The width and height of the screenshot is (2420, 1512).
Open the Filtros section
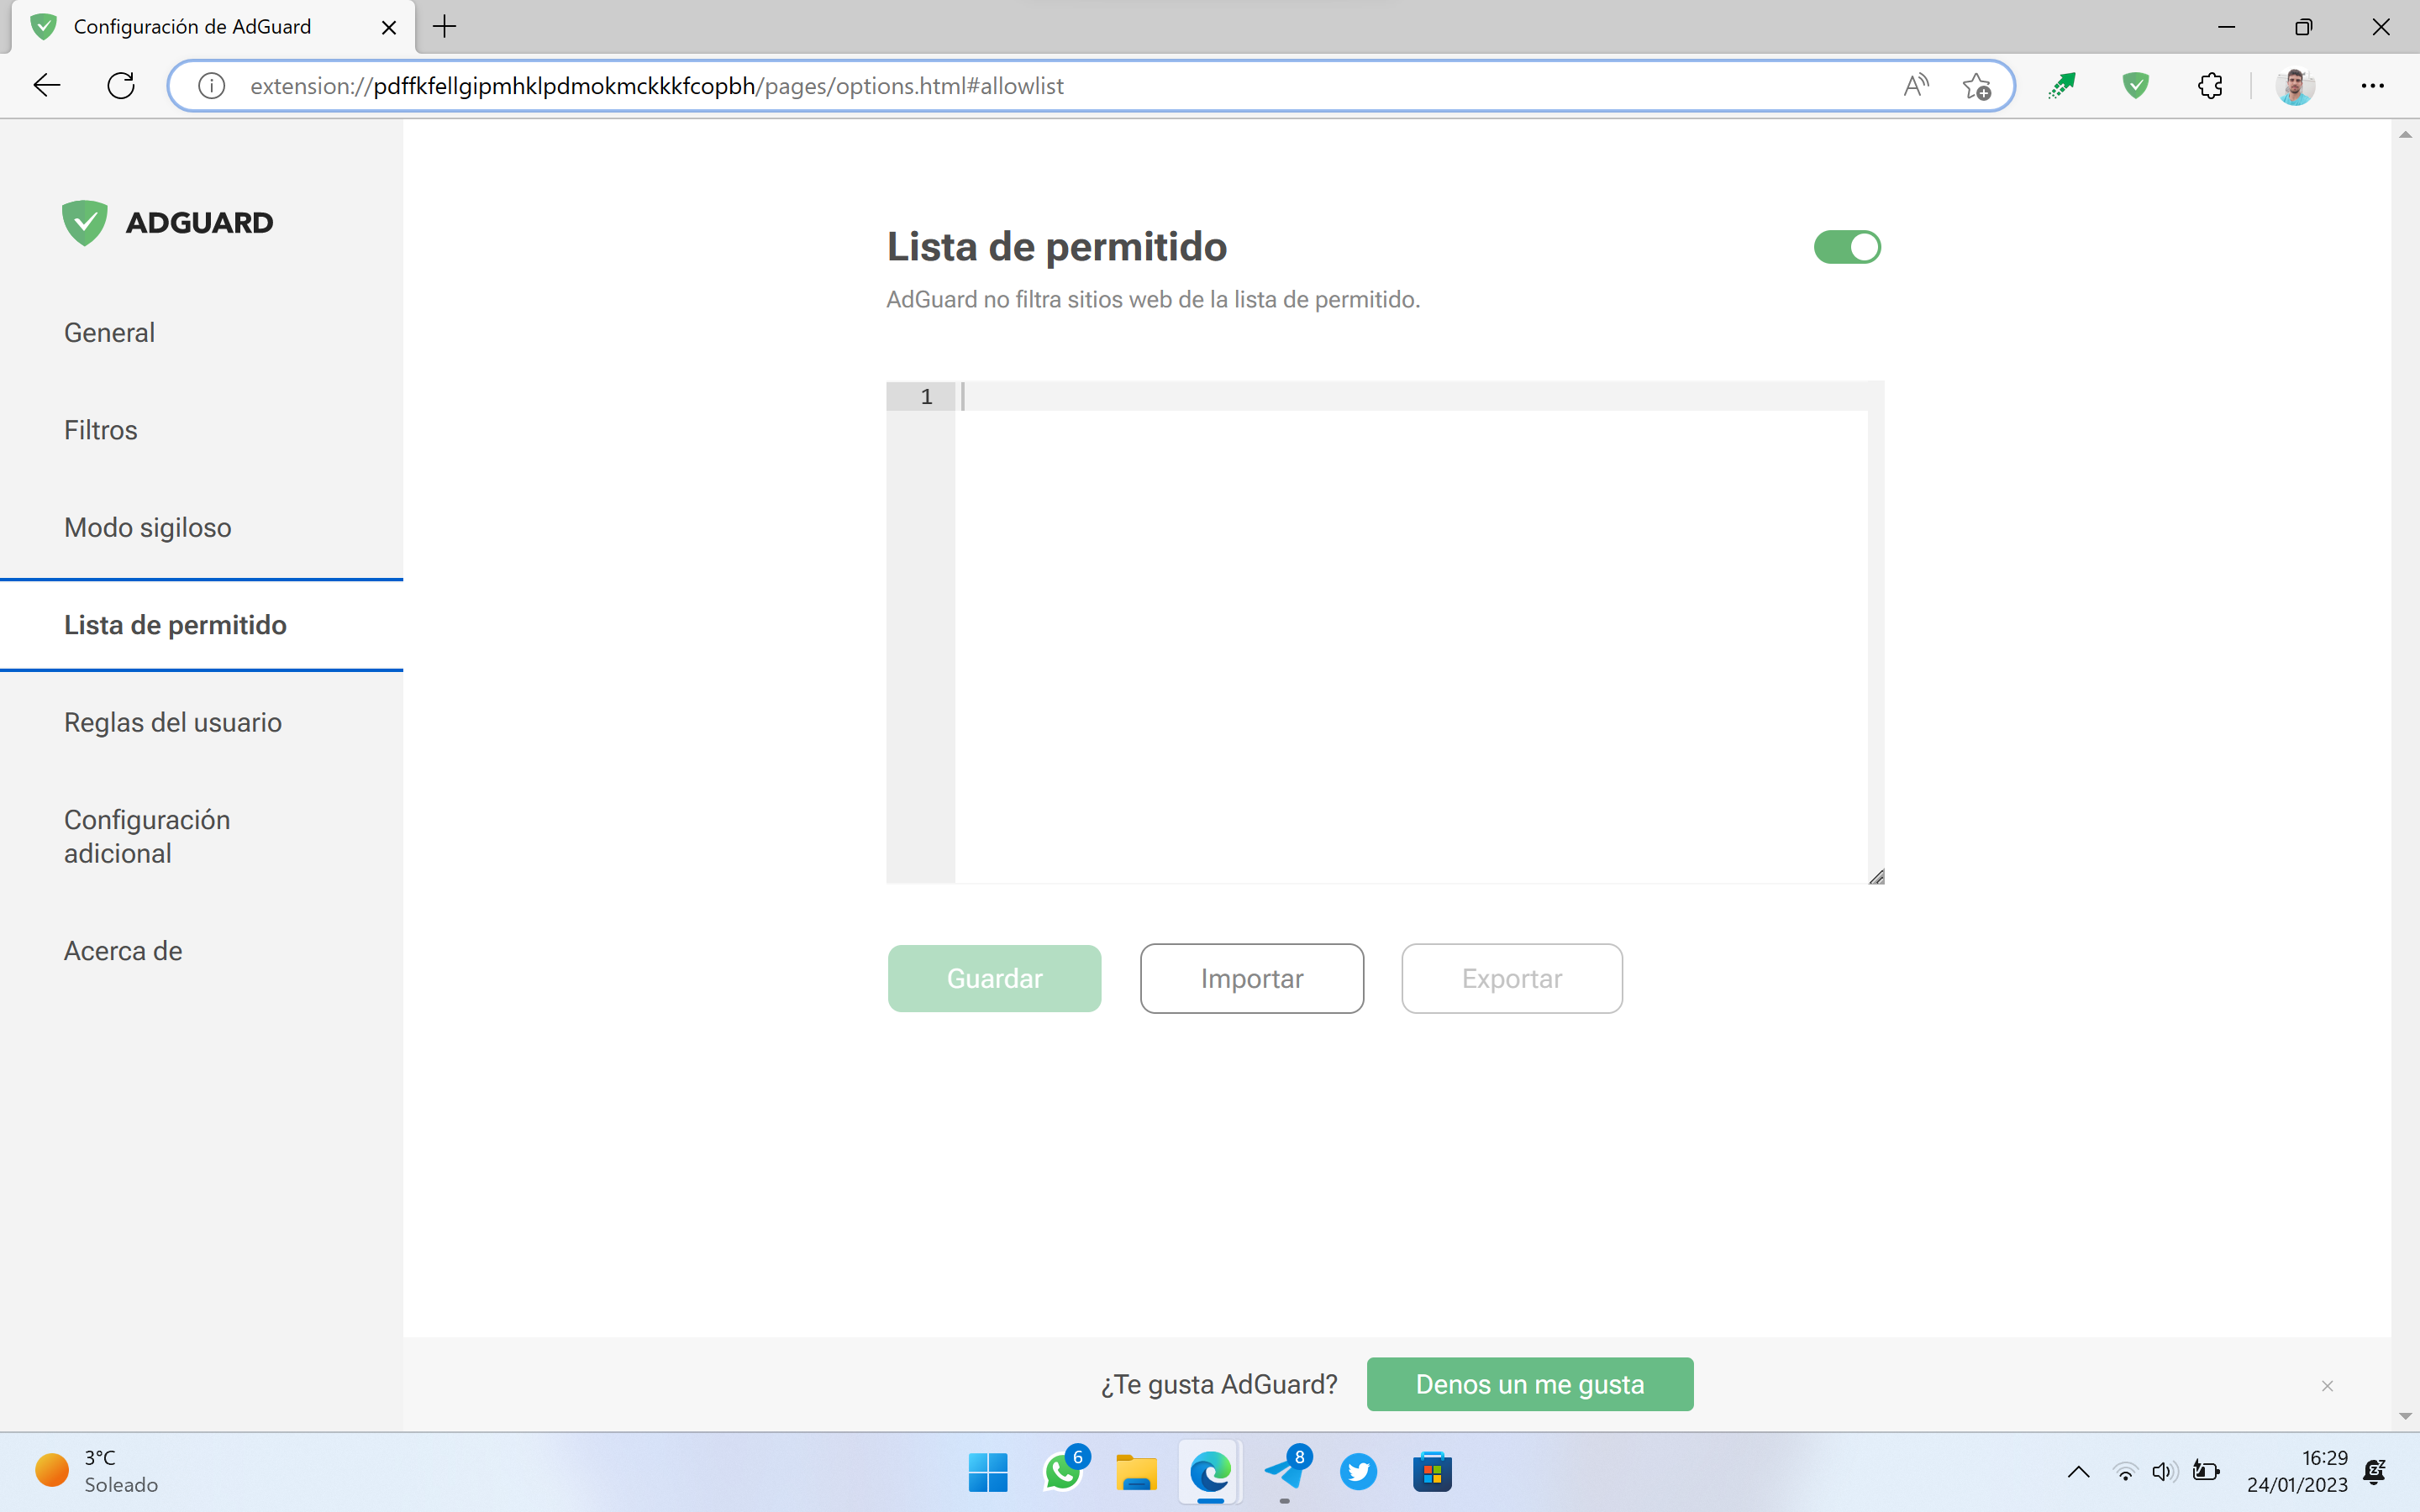pyautogui.click(x=100, y=430)
